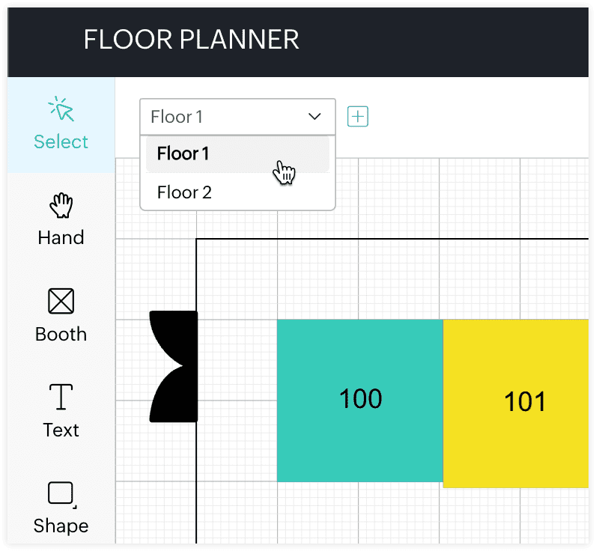Viewport: 596px width, 551px height.
Task: Click the "Hand" label in the sidebar
Action: (x=61, y=238)
